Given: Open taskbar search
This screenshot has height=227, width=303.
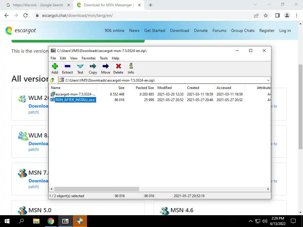Looking at the screenshot, I should 21,221.
